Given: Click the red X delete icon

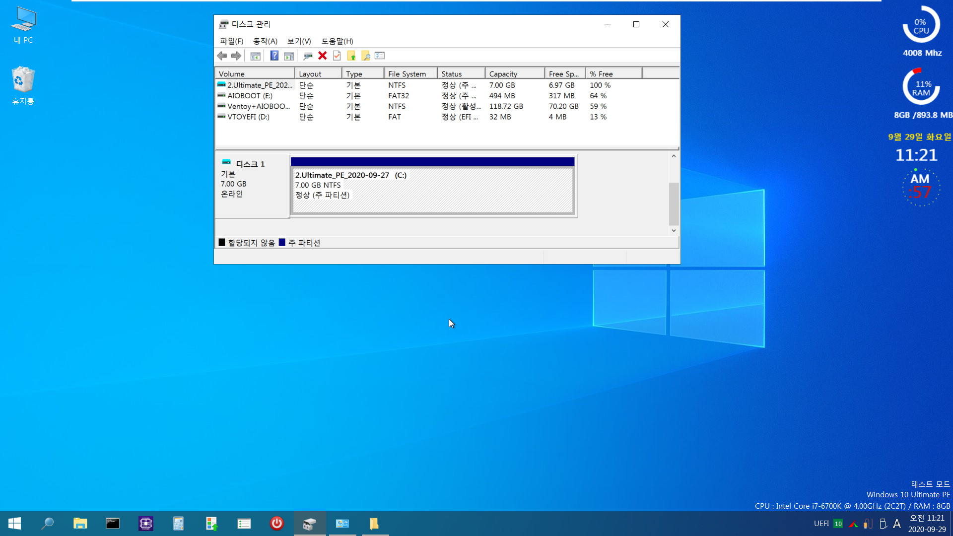Looking at the screenshot, I should [323, 56].
